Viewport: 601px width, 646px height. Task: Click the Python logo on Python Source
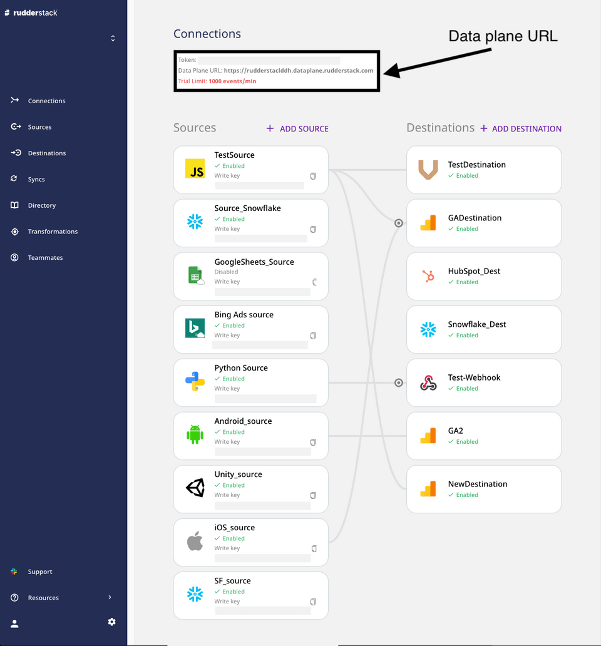coord(194,381)
